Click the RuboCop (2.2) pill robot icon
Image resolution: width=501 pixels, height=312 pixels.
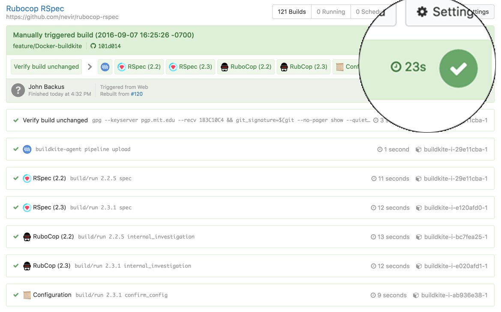[225, 67]
